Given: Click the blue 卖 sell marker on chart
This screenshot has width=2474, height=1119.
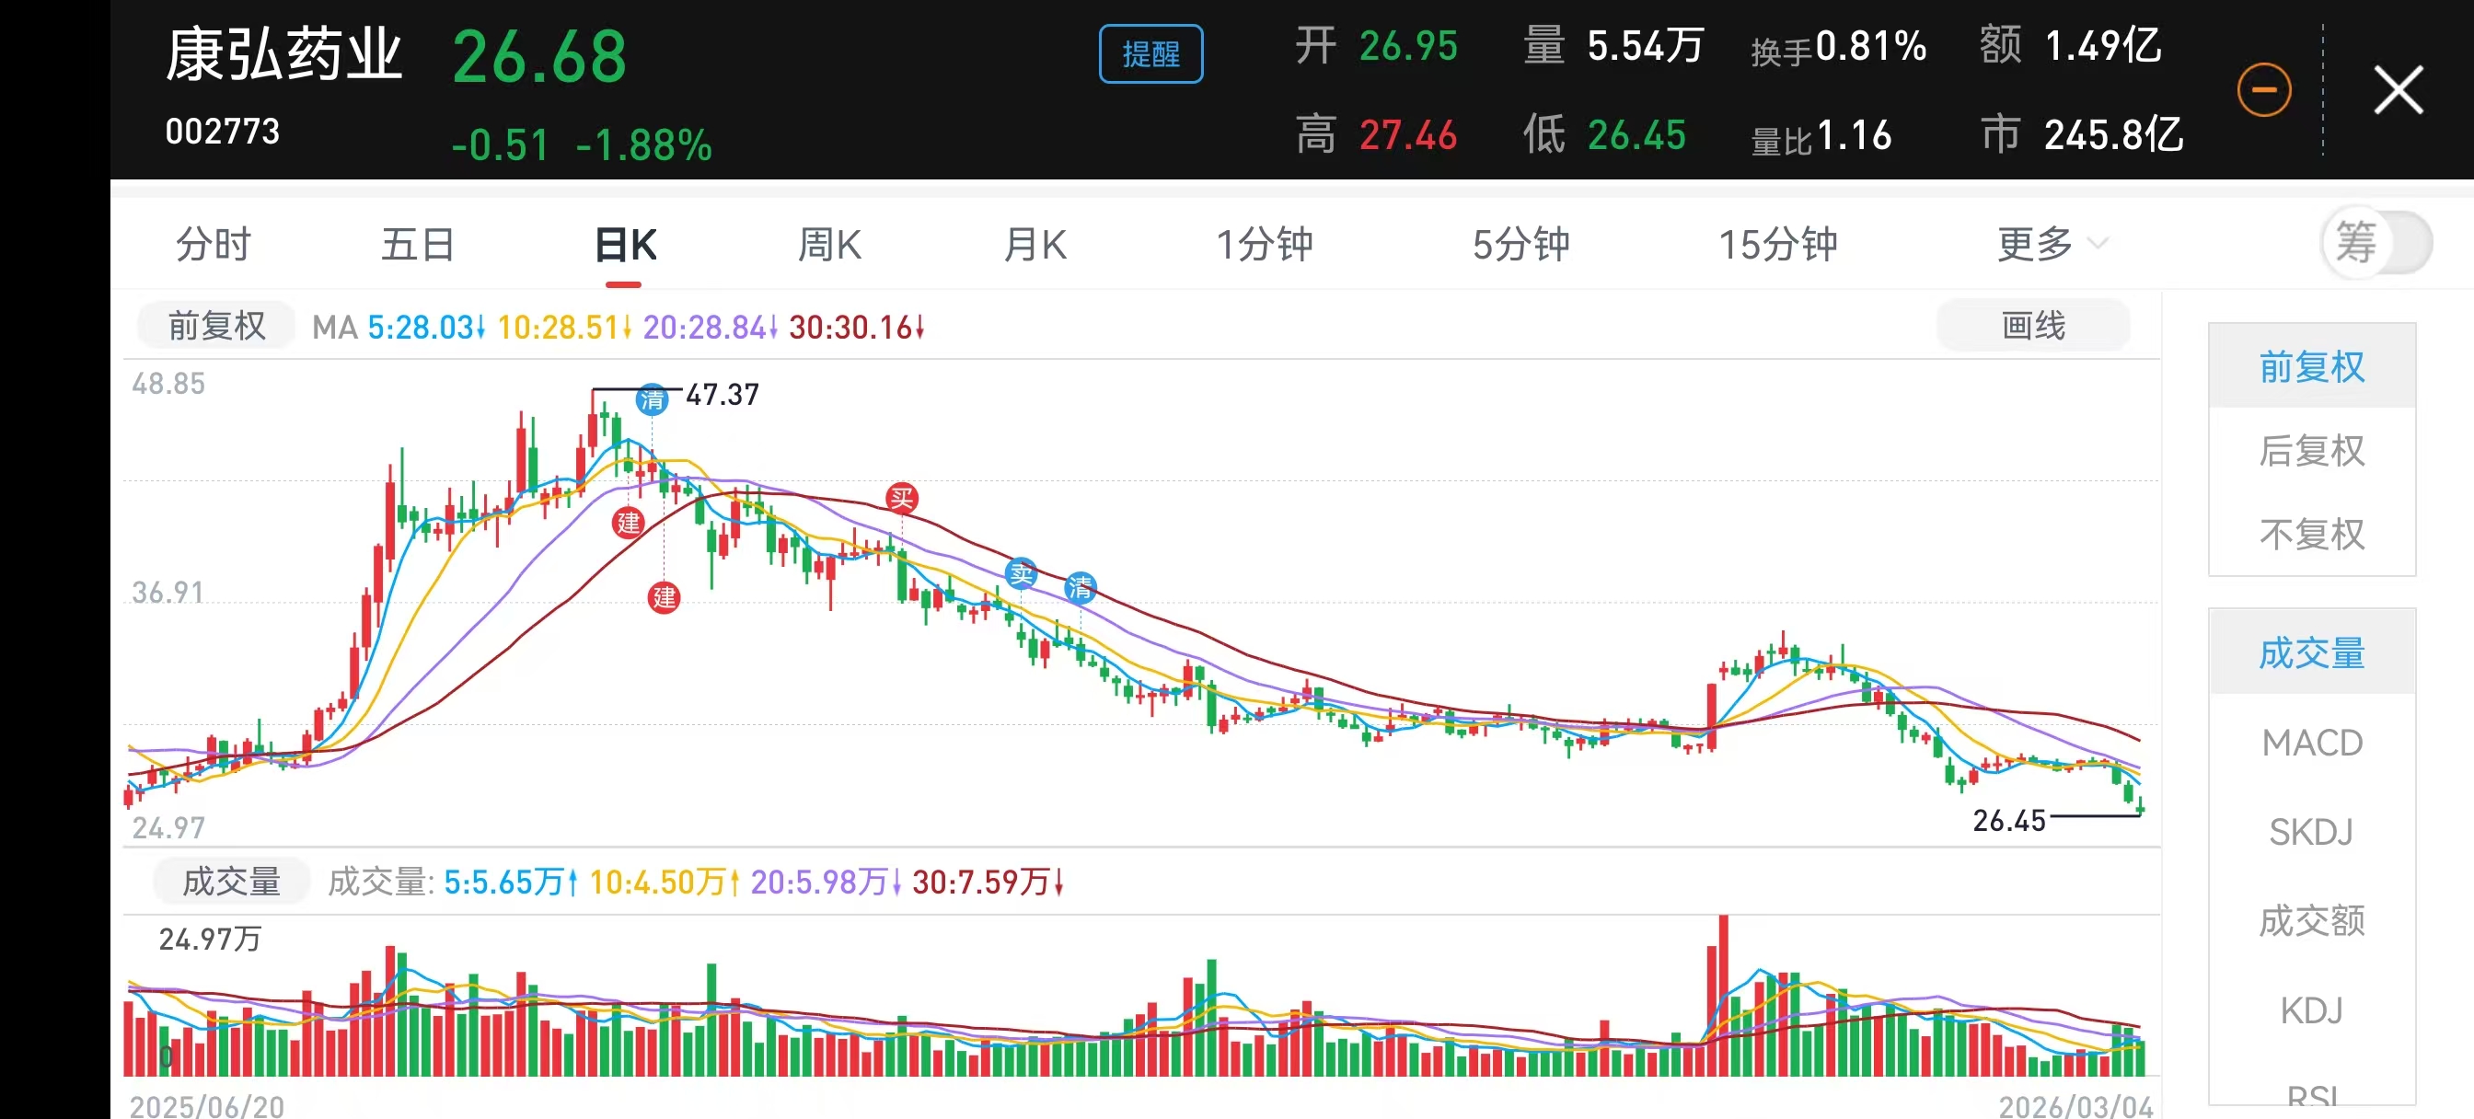Looking at the screenshot, I should 1020,573.
